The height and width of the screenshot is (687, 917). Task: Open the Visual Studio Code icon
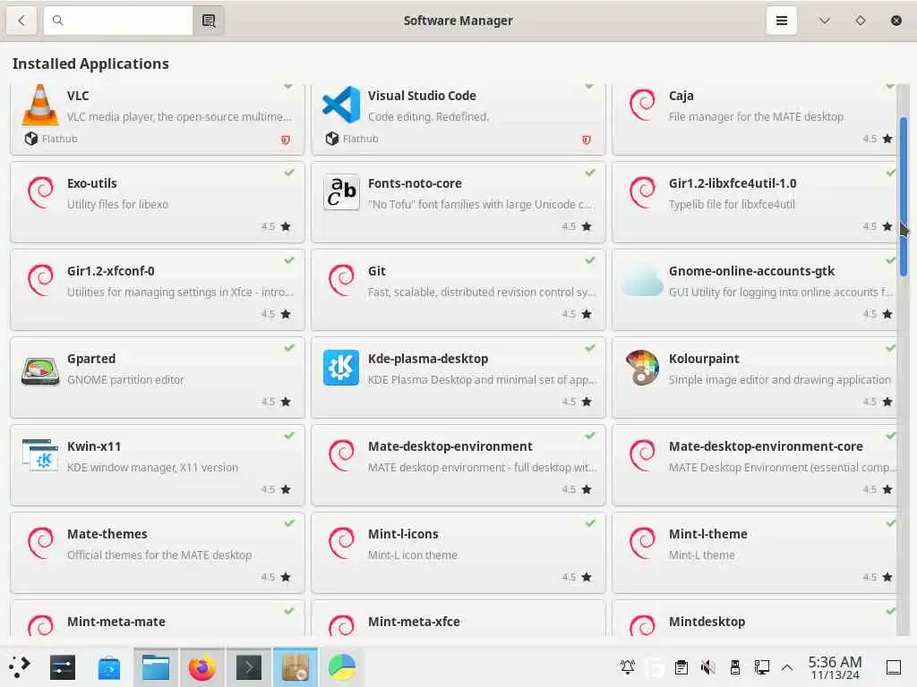click(x=341, y=106)
